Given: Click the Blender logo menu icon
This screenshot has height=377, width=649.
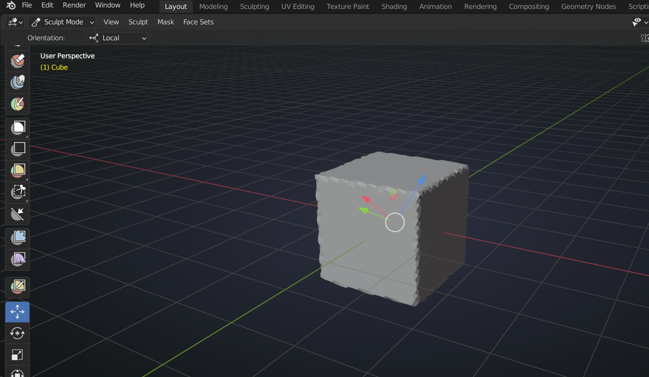Looking at the screenshot, I should [x=10, y=5].
